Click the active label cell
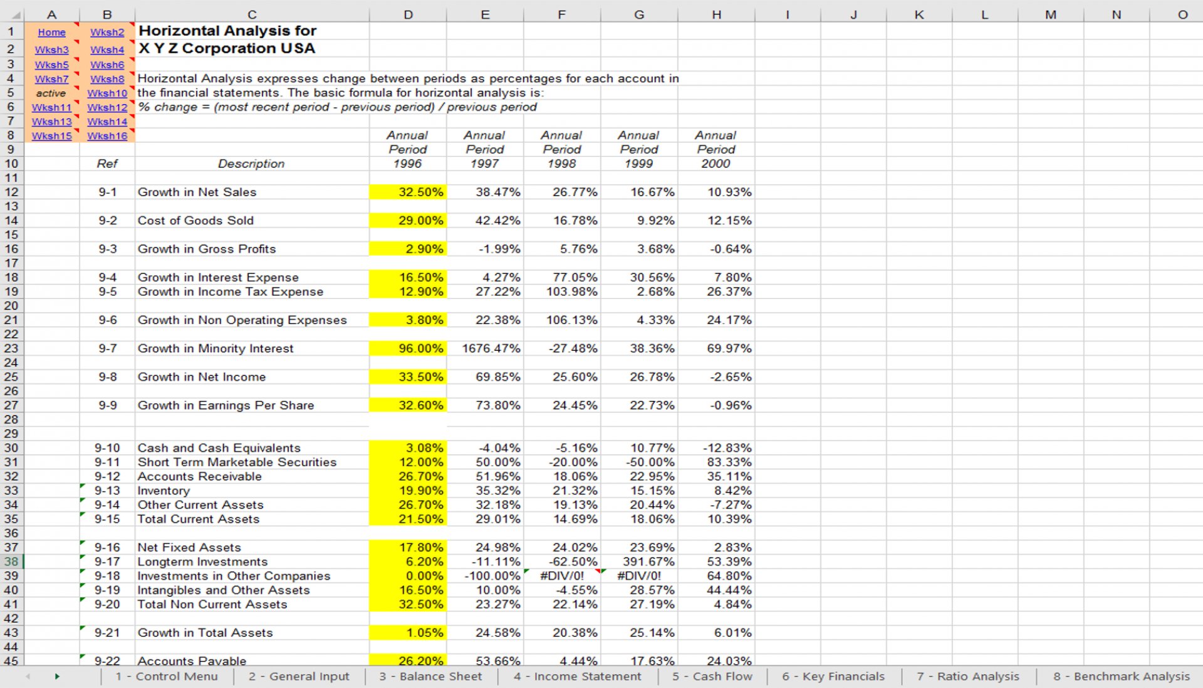The image size is (1203, 688). pyautogui.click(x=51, y=93)
